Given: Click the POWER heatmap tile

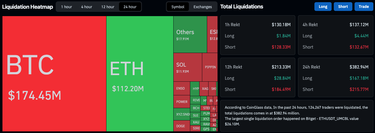Looking at the screenshot, I should 181,102.
